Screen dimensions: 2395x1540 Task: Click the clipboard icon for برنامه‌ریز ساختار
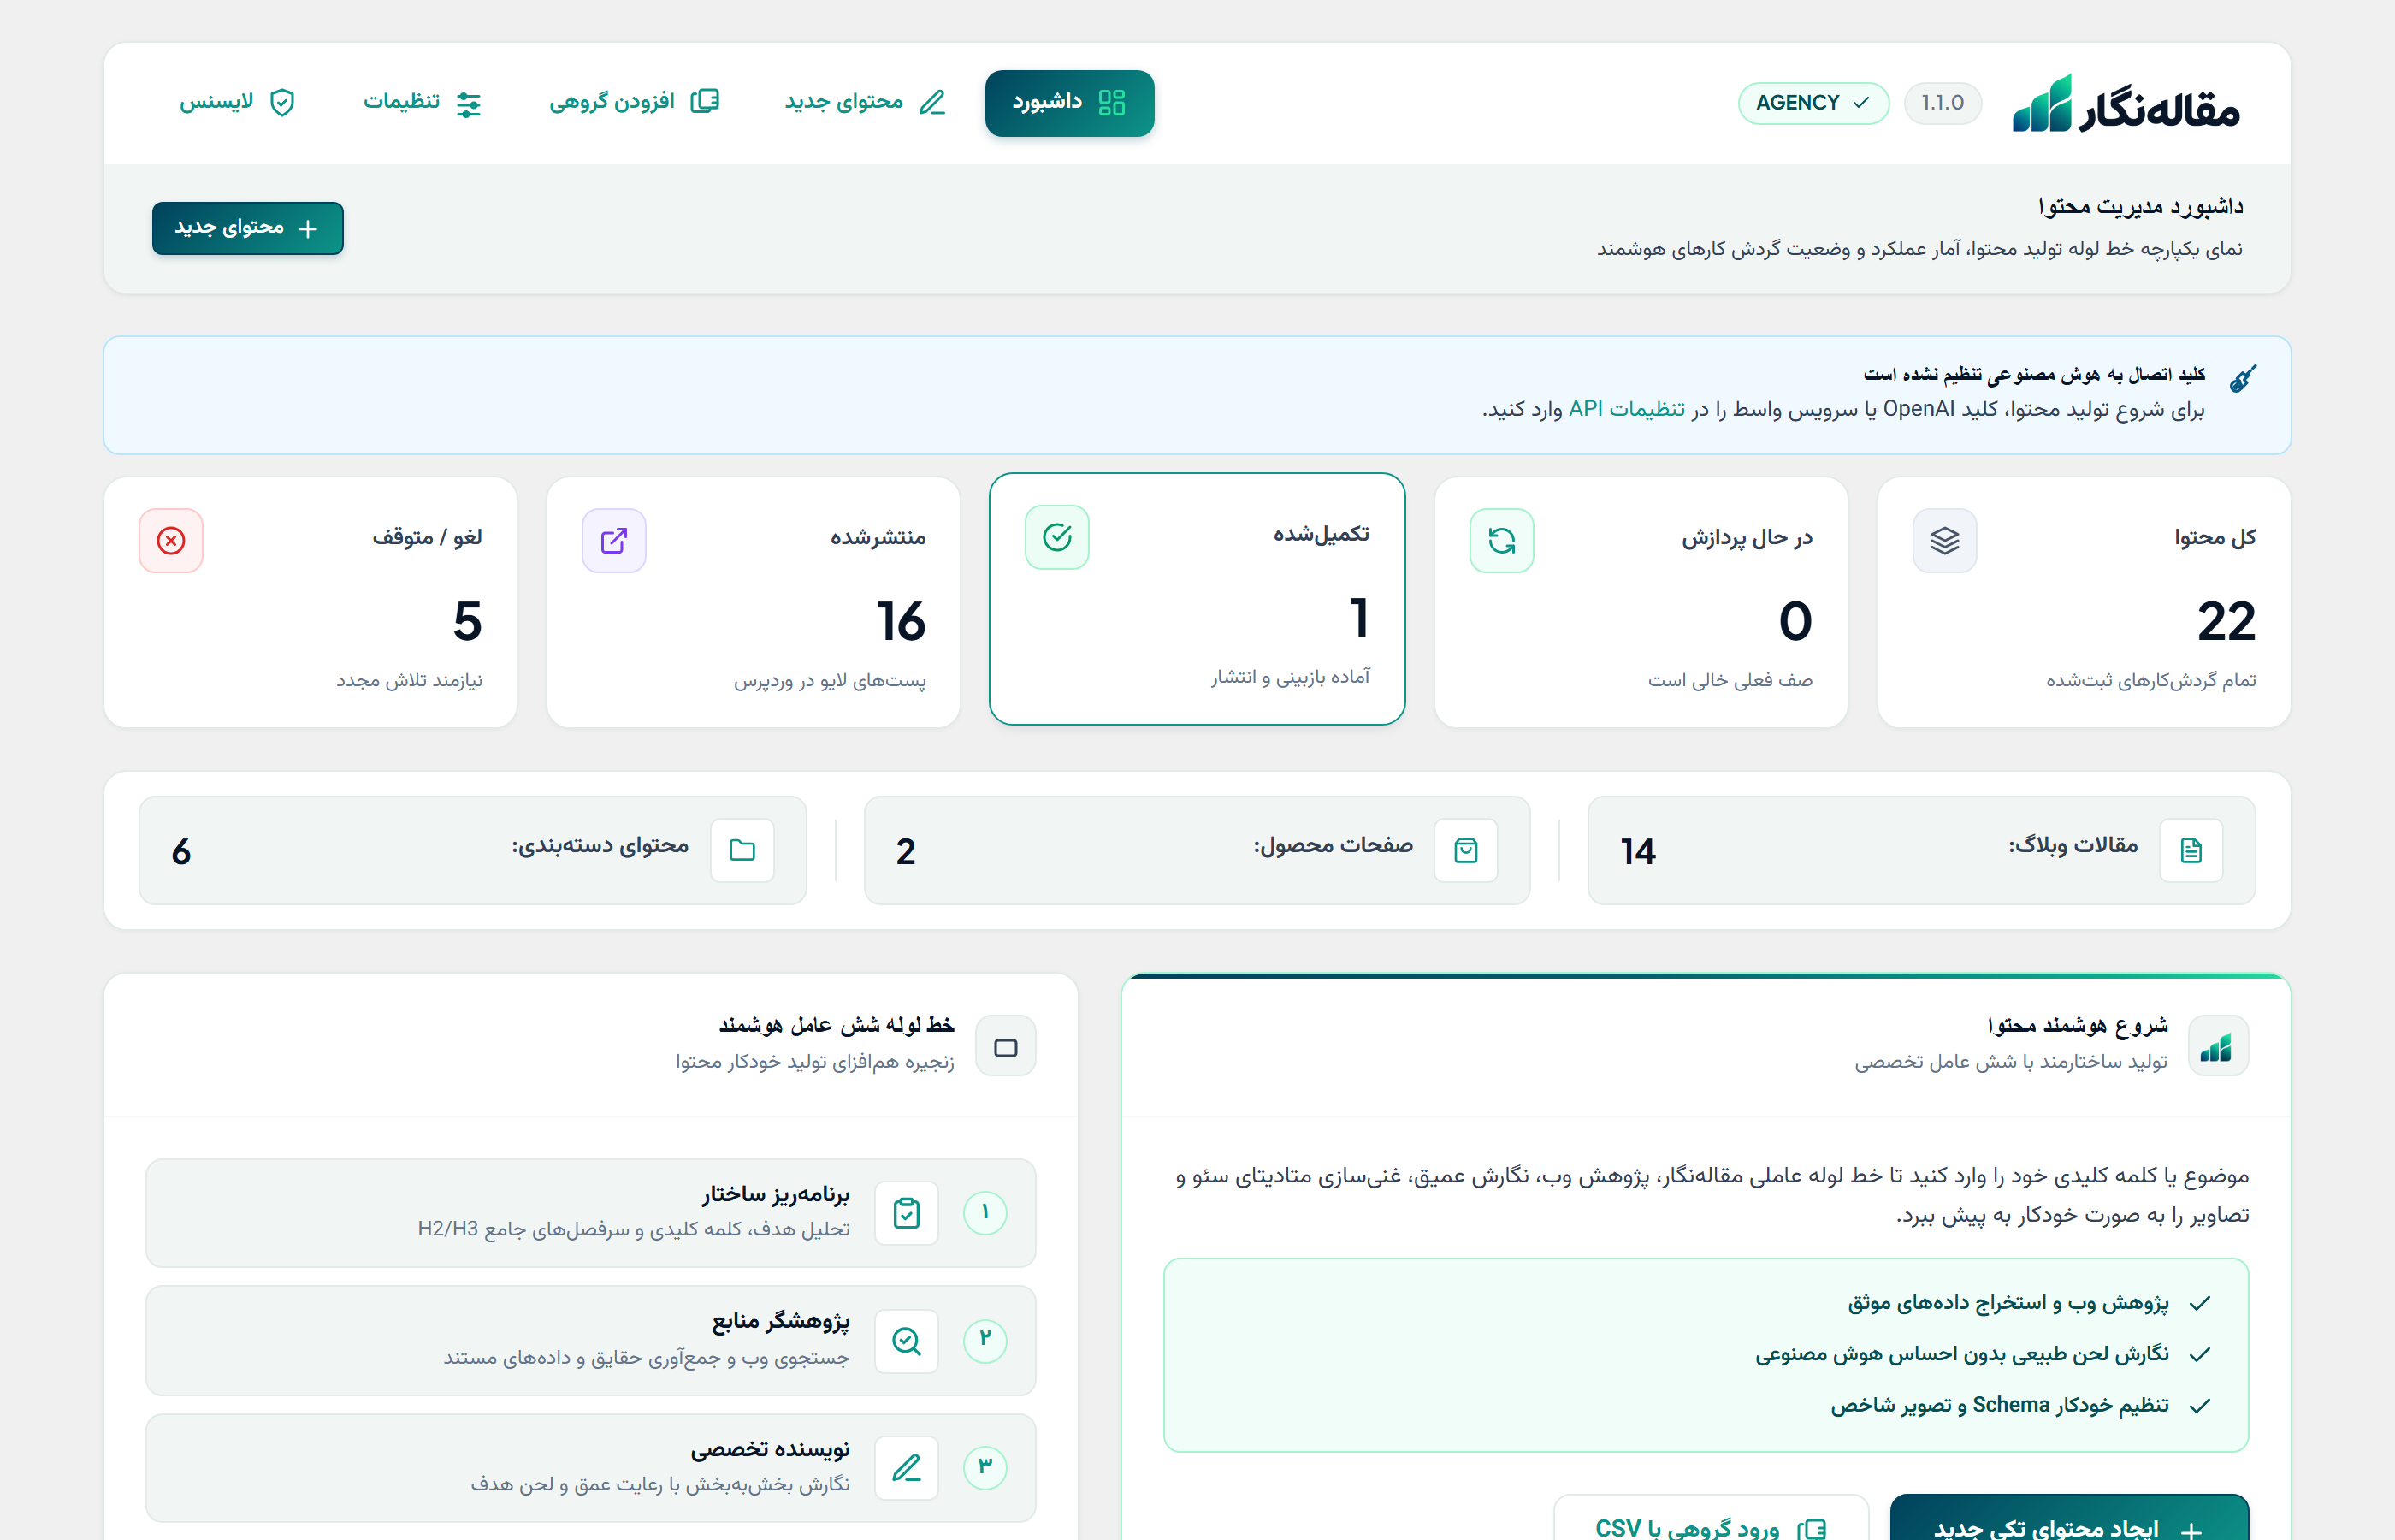tap(907, 1213)
